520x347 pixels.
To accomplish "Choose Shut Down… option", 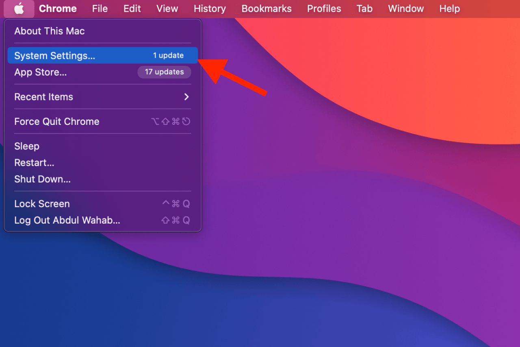I will click(x=102, y=179).
